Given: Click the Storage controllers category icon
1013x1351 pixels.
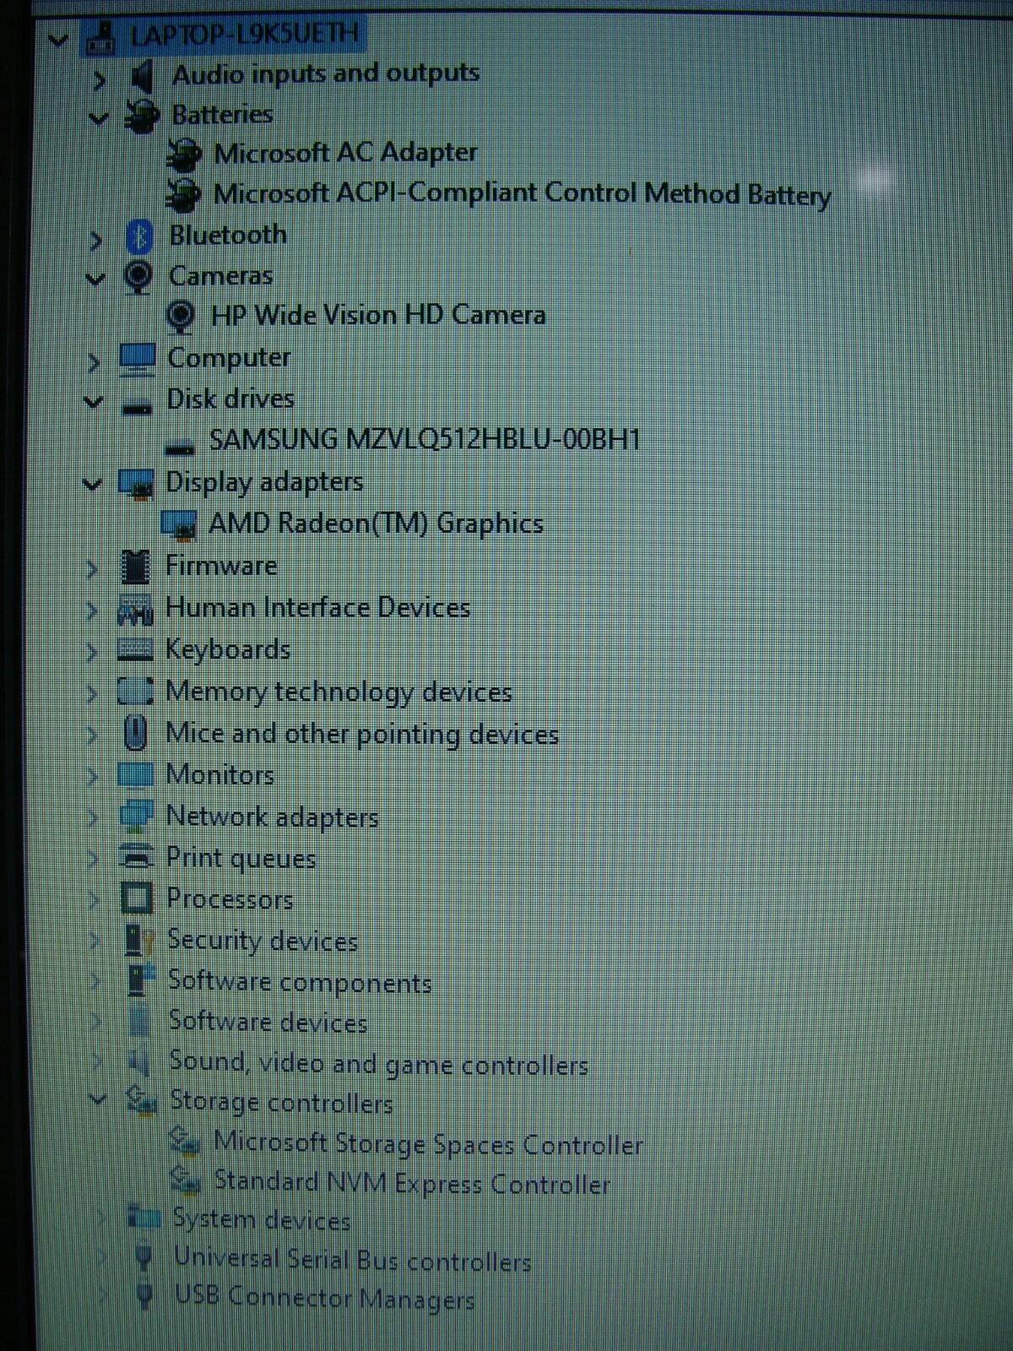Looking at the screenshot, I should pyautogui.click(x=141, y=1100).
